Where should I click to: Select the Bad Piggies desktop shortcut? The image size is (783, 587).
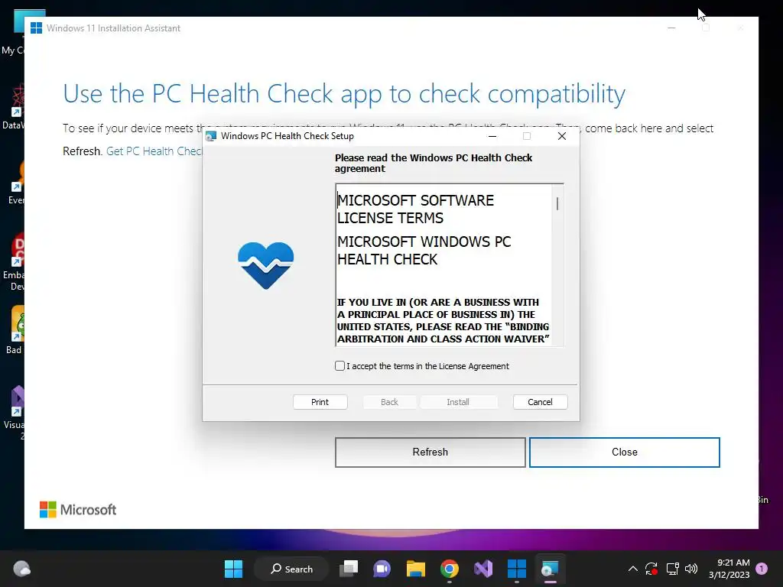point(15,330)
